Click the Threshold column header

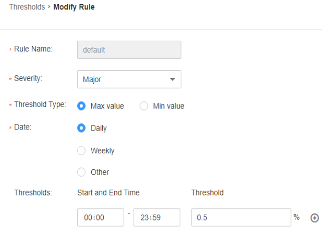click(207, 193)
